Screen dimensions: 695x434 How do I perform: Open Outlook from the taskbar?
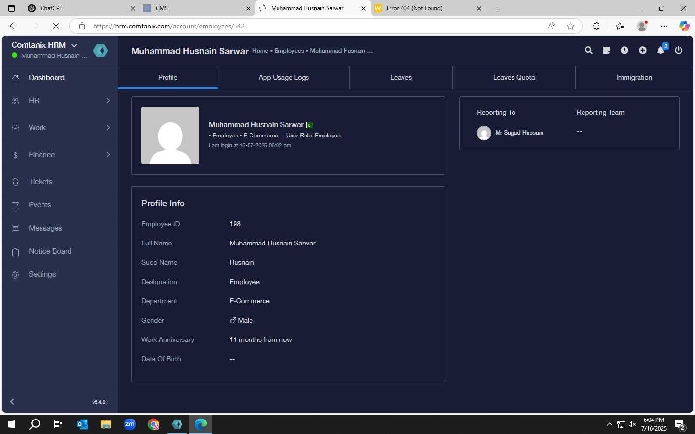click(x=83, y=424)
